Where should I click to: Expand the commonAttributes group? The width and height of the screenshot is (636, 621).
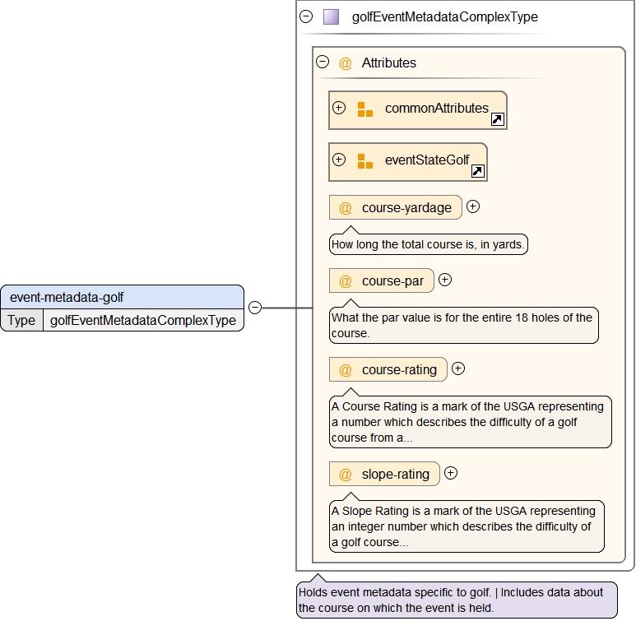click(x=339, y=108)
